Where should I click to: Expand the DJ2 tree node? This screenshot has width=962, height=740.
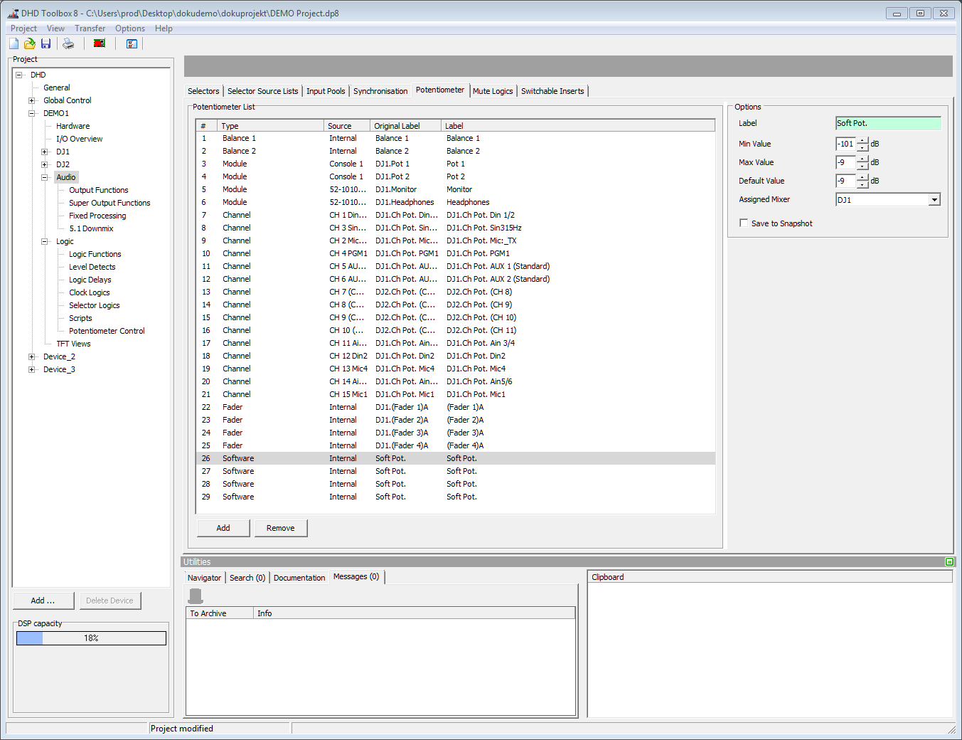coord(45,164)
